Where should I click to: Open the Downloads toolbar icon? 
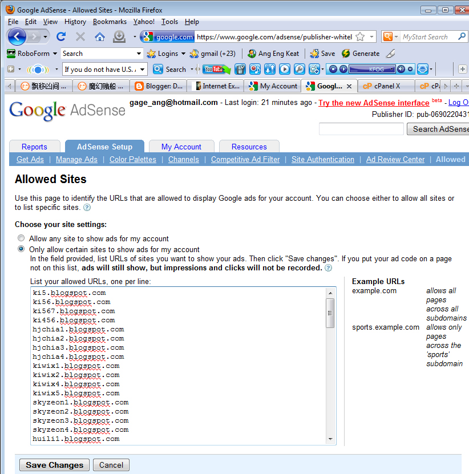click(119, 37)
